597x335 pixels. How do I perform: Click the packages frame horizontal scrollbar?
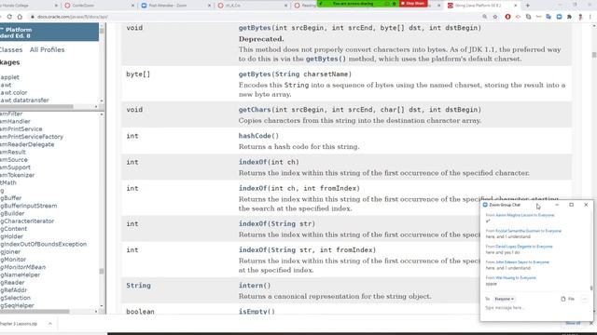tap(36, 107)
